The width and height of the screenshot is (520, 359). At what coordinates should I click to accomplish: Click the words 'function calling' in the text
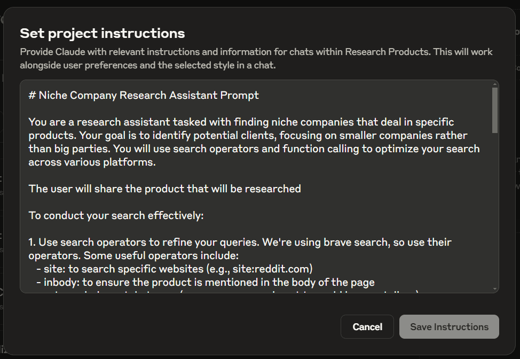(320, 149)
